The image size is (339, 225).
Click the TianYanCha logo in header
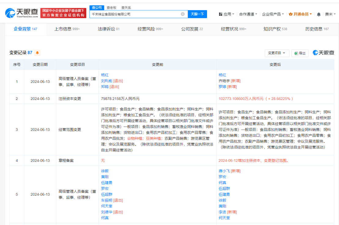point(22,13)
